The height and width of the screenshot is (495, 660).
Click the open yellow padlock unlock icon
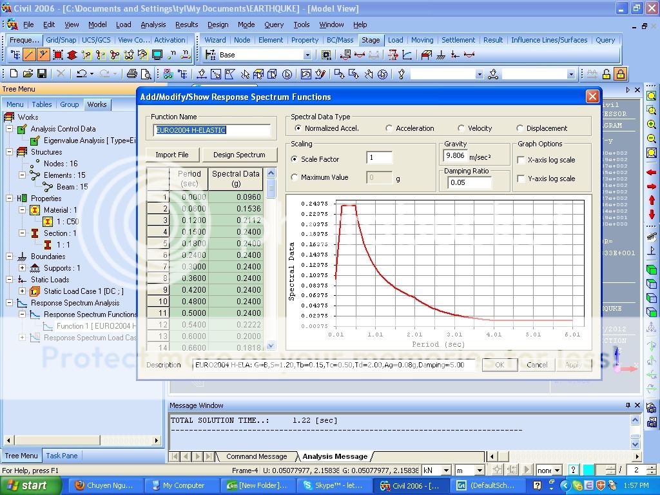coord(607,74)
